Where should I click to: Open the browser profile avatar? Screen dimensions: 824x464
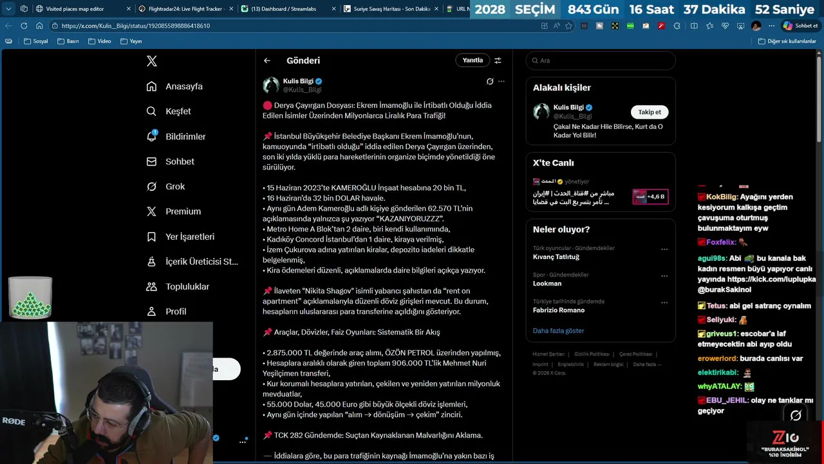(x=756, y=26)
